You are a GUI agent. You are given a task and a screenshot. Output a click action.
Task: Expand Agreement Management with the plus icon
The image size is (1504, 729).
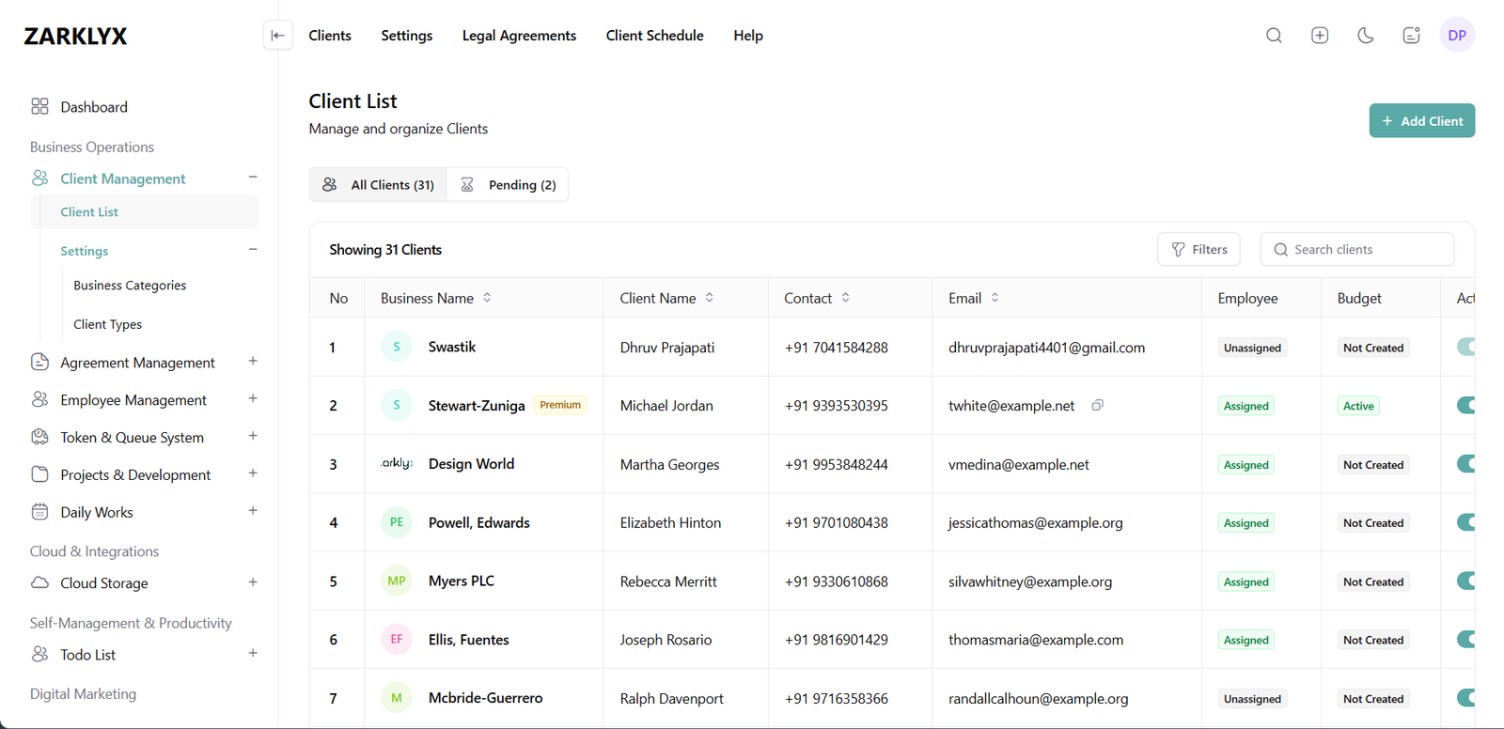coord(253,361)
